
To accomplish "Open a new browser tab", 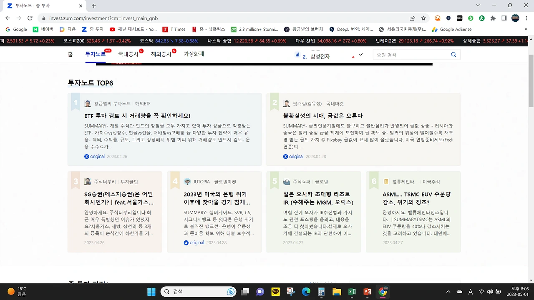I will pyautogui.click(x=94, y=6).
